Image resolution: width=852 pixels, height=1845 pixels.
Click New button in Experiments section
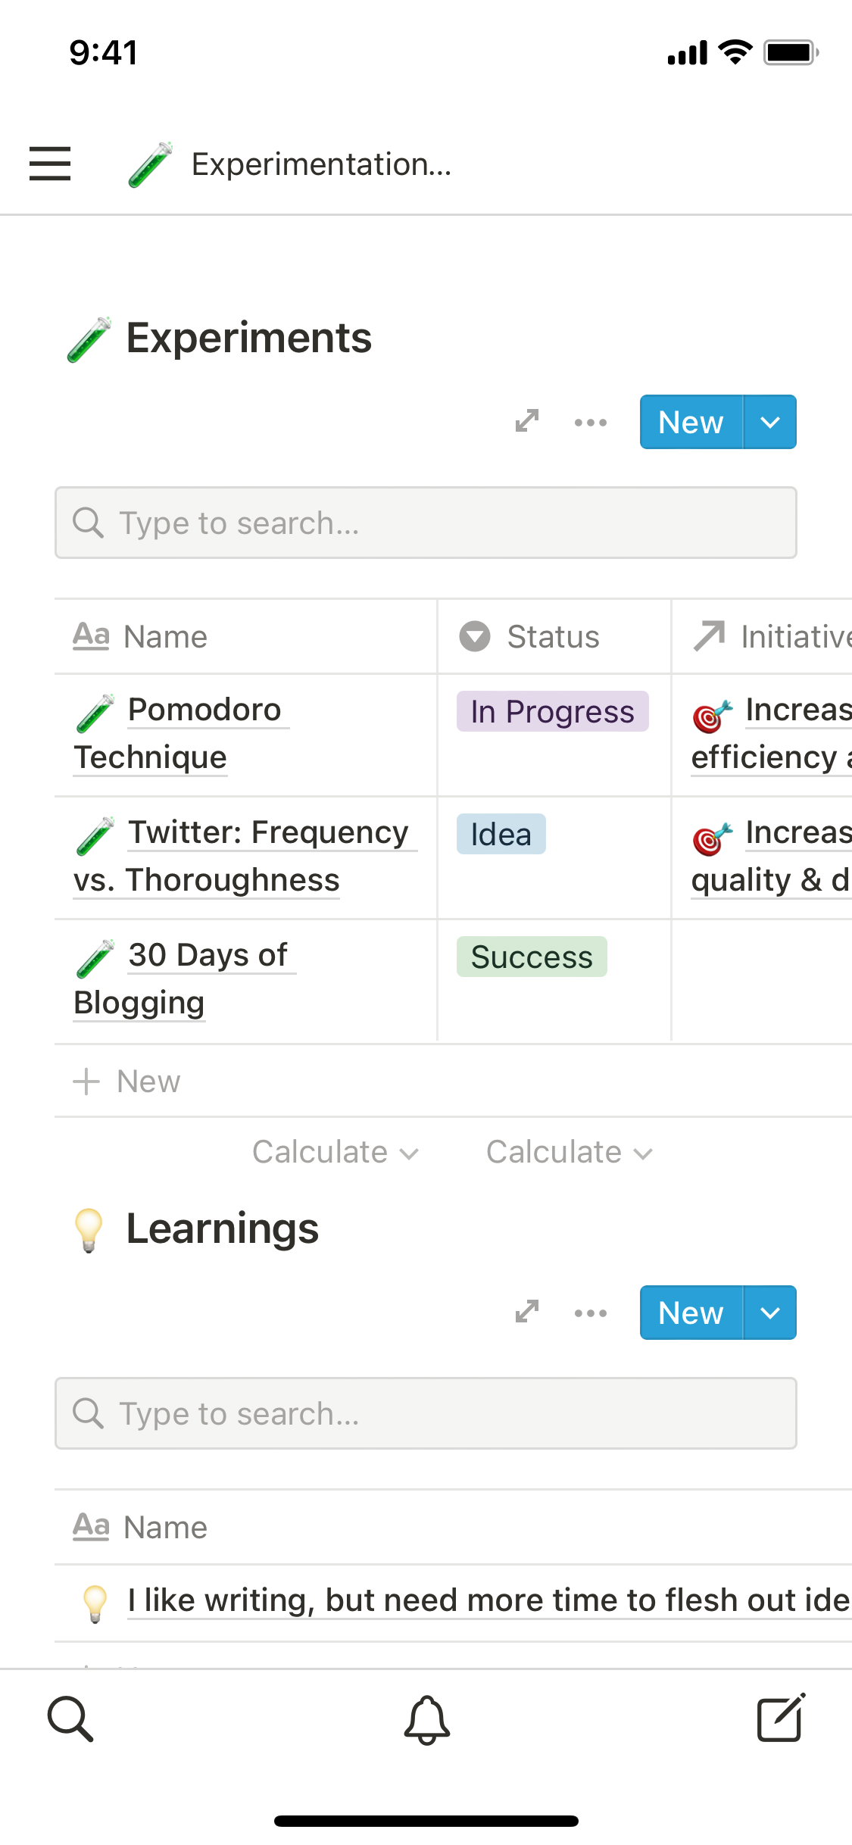pyautogui.click(x=691, y=422)
